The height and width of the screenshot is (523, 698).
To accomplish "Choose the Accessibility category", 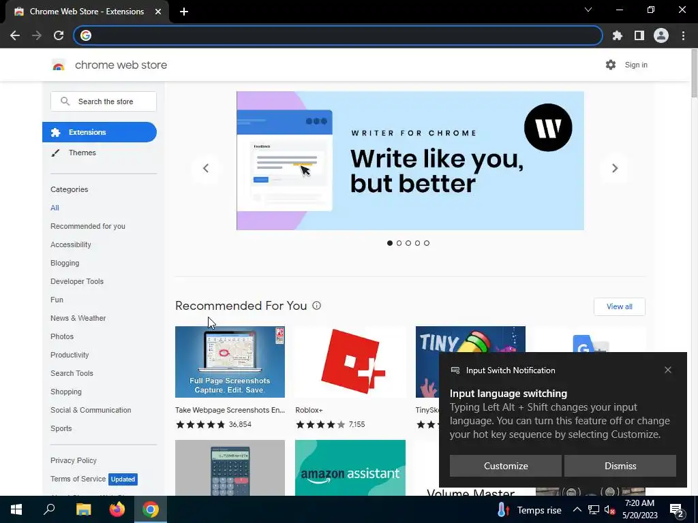I will tap(70, 244).
